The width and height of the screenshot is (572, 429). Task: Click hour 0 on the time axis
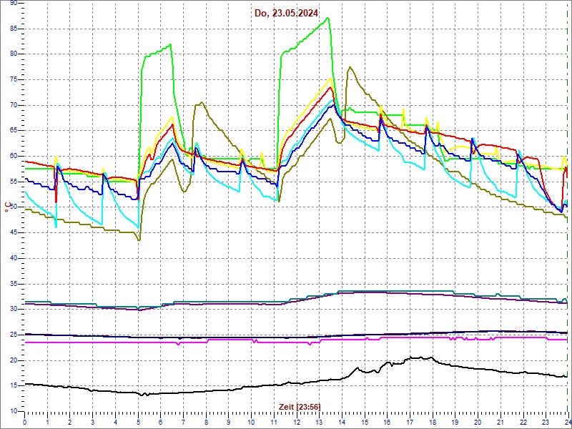(24, 422)
